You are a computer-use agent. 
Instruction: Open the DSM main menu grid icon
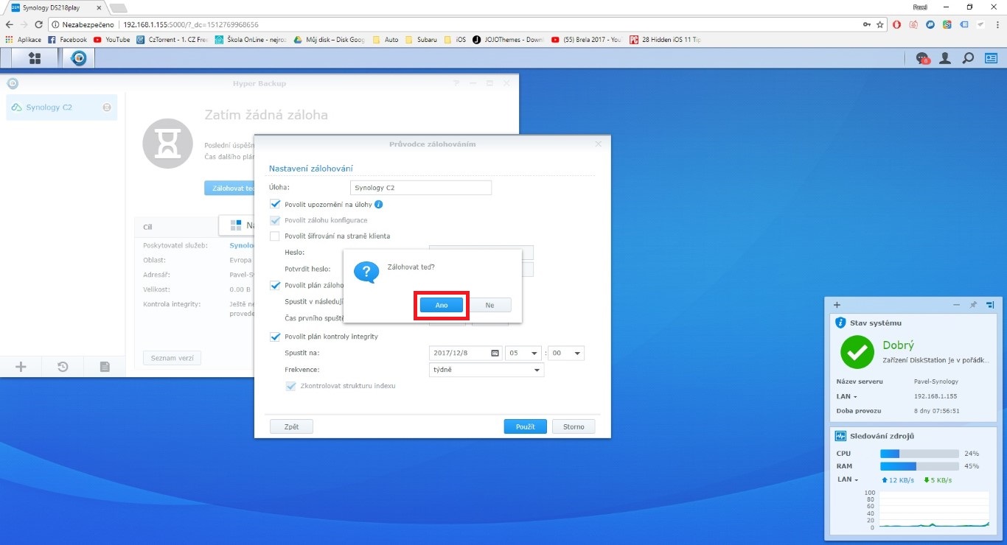34,58
